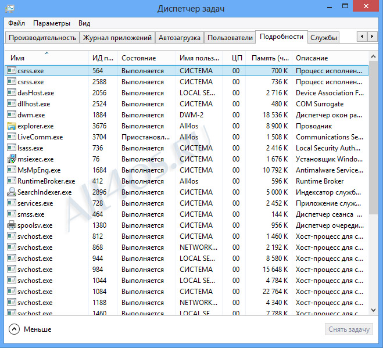
Task: Select the MsMpEng.exe process name
Action: pos(39,170)
